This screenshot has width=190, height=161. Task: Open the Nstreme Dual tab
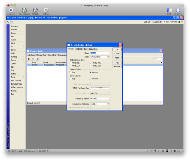(41, 55)
